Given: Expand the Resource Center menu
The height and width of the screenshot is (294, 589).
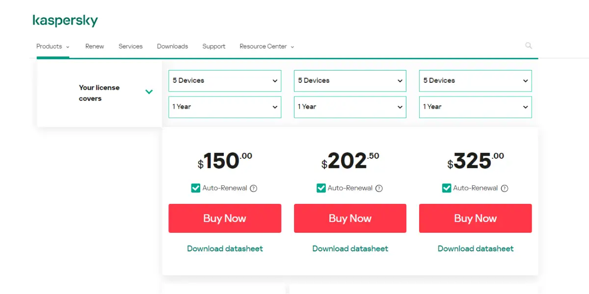Looking at the screenshot, I should [267, 47].
